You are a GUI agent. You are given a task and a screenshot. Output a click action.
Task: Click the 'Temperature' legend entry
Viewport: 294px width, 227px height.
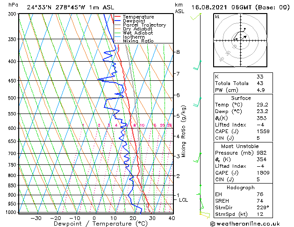138,17
